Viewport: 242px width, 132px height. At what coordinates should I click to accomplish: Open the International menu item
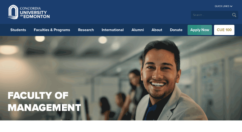(112, 30)
